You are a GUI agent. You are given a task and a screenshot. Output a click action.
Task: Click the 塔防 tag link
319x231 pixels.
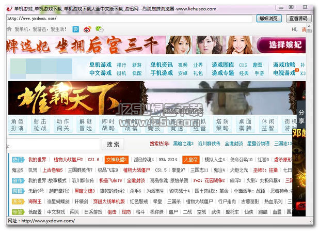click(x=126, y=212)
